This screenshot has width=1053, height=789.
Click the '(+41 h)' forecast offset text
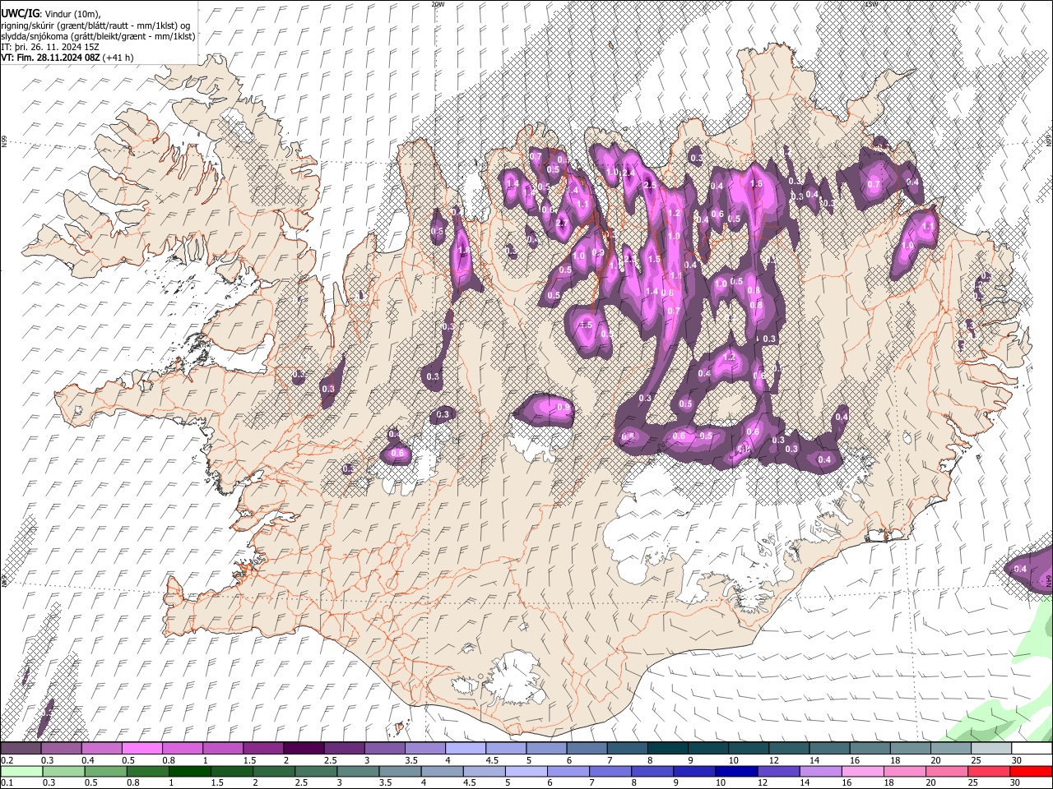pos(118,58)
